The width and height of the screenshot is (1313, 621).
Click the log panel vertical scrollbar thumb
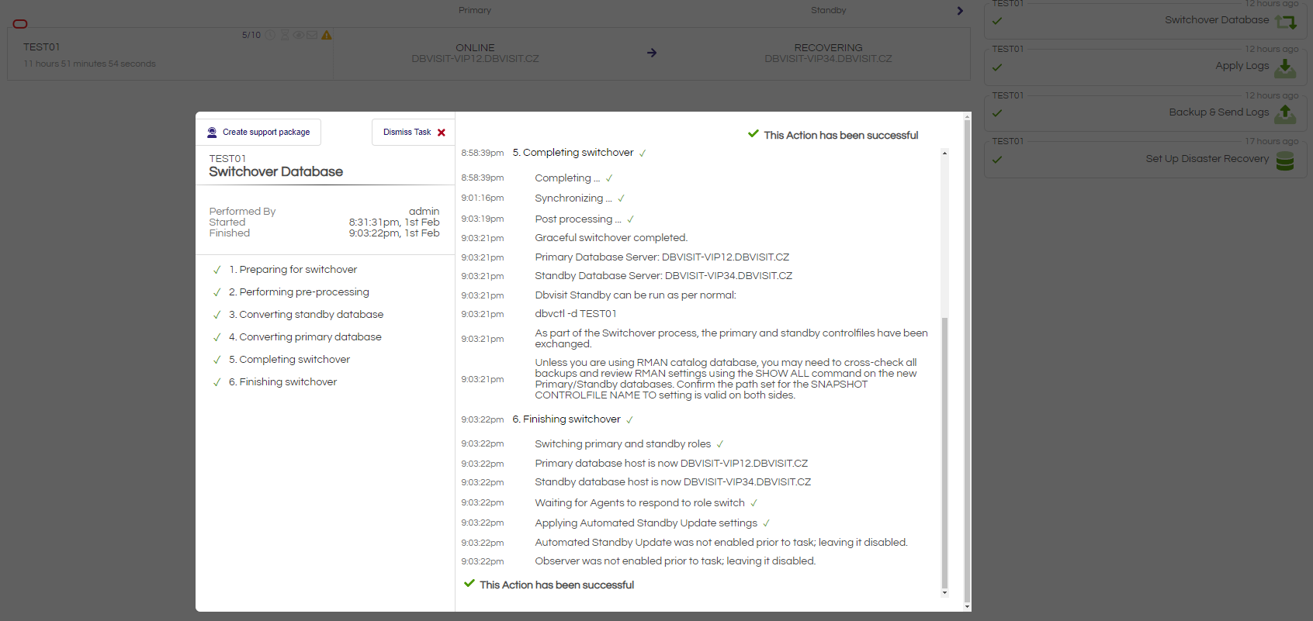coord(944,450)
